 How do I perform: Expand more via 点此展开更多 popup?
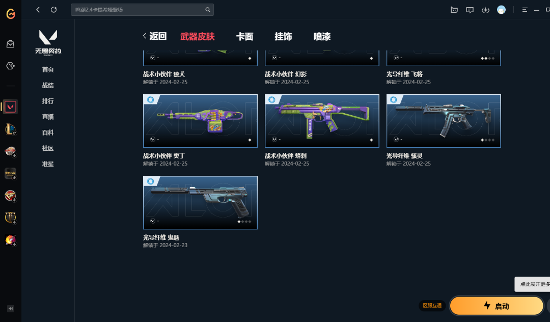(x=533, y=284)
